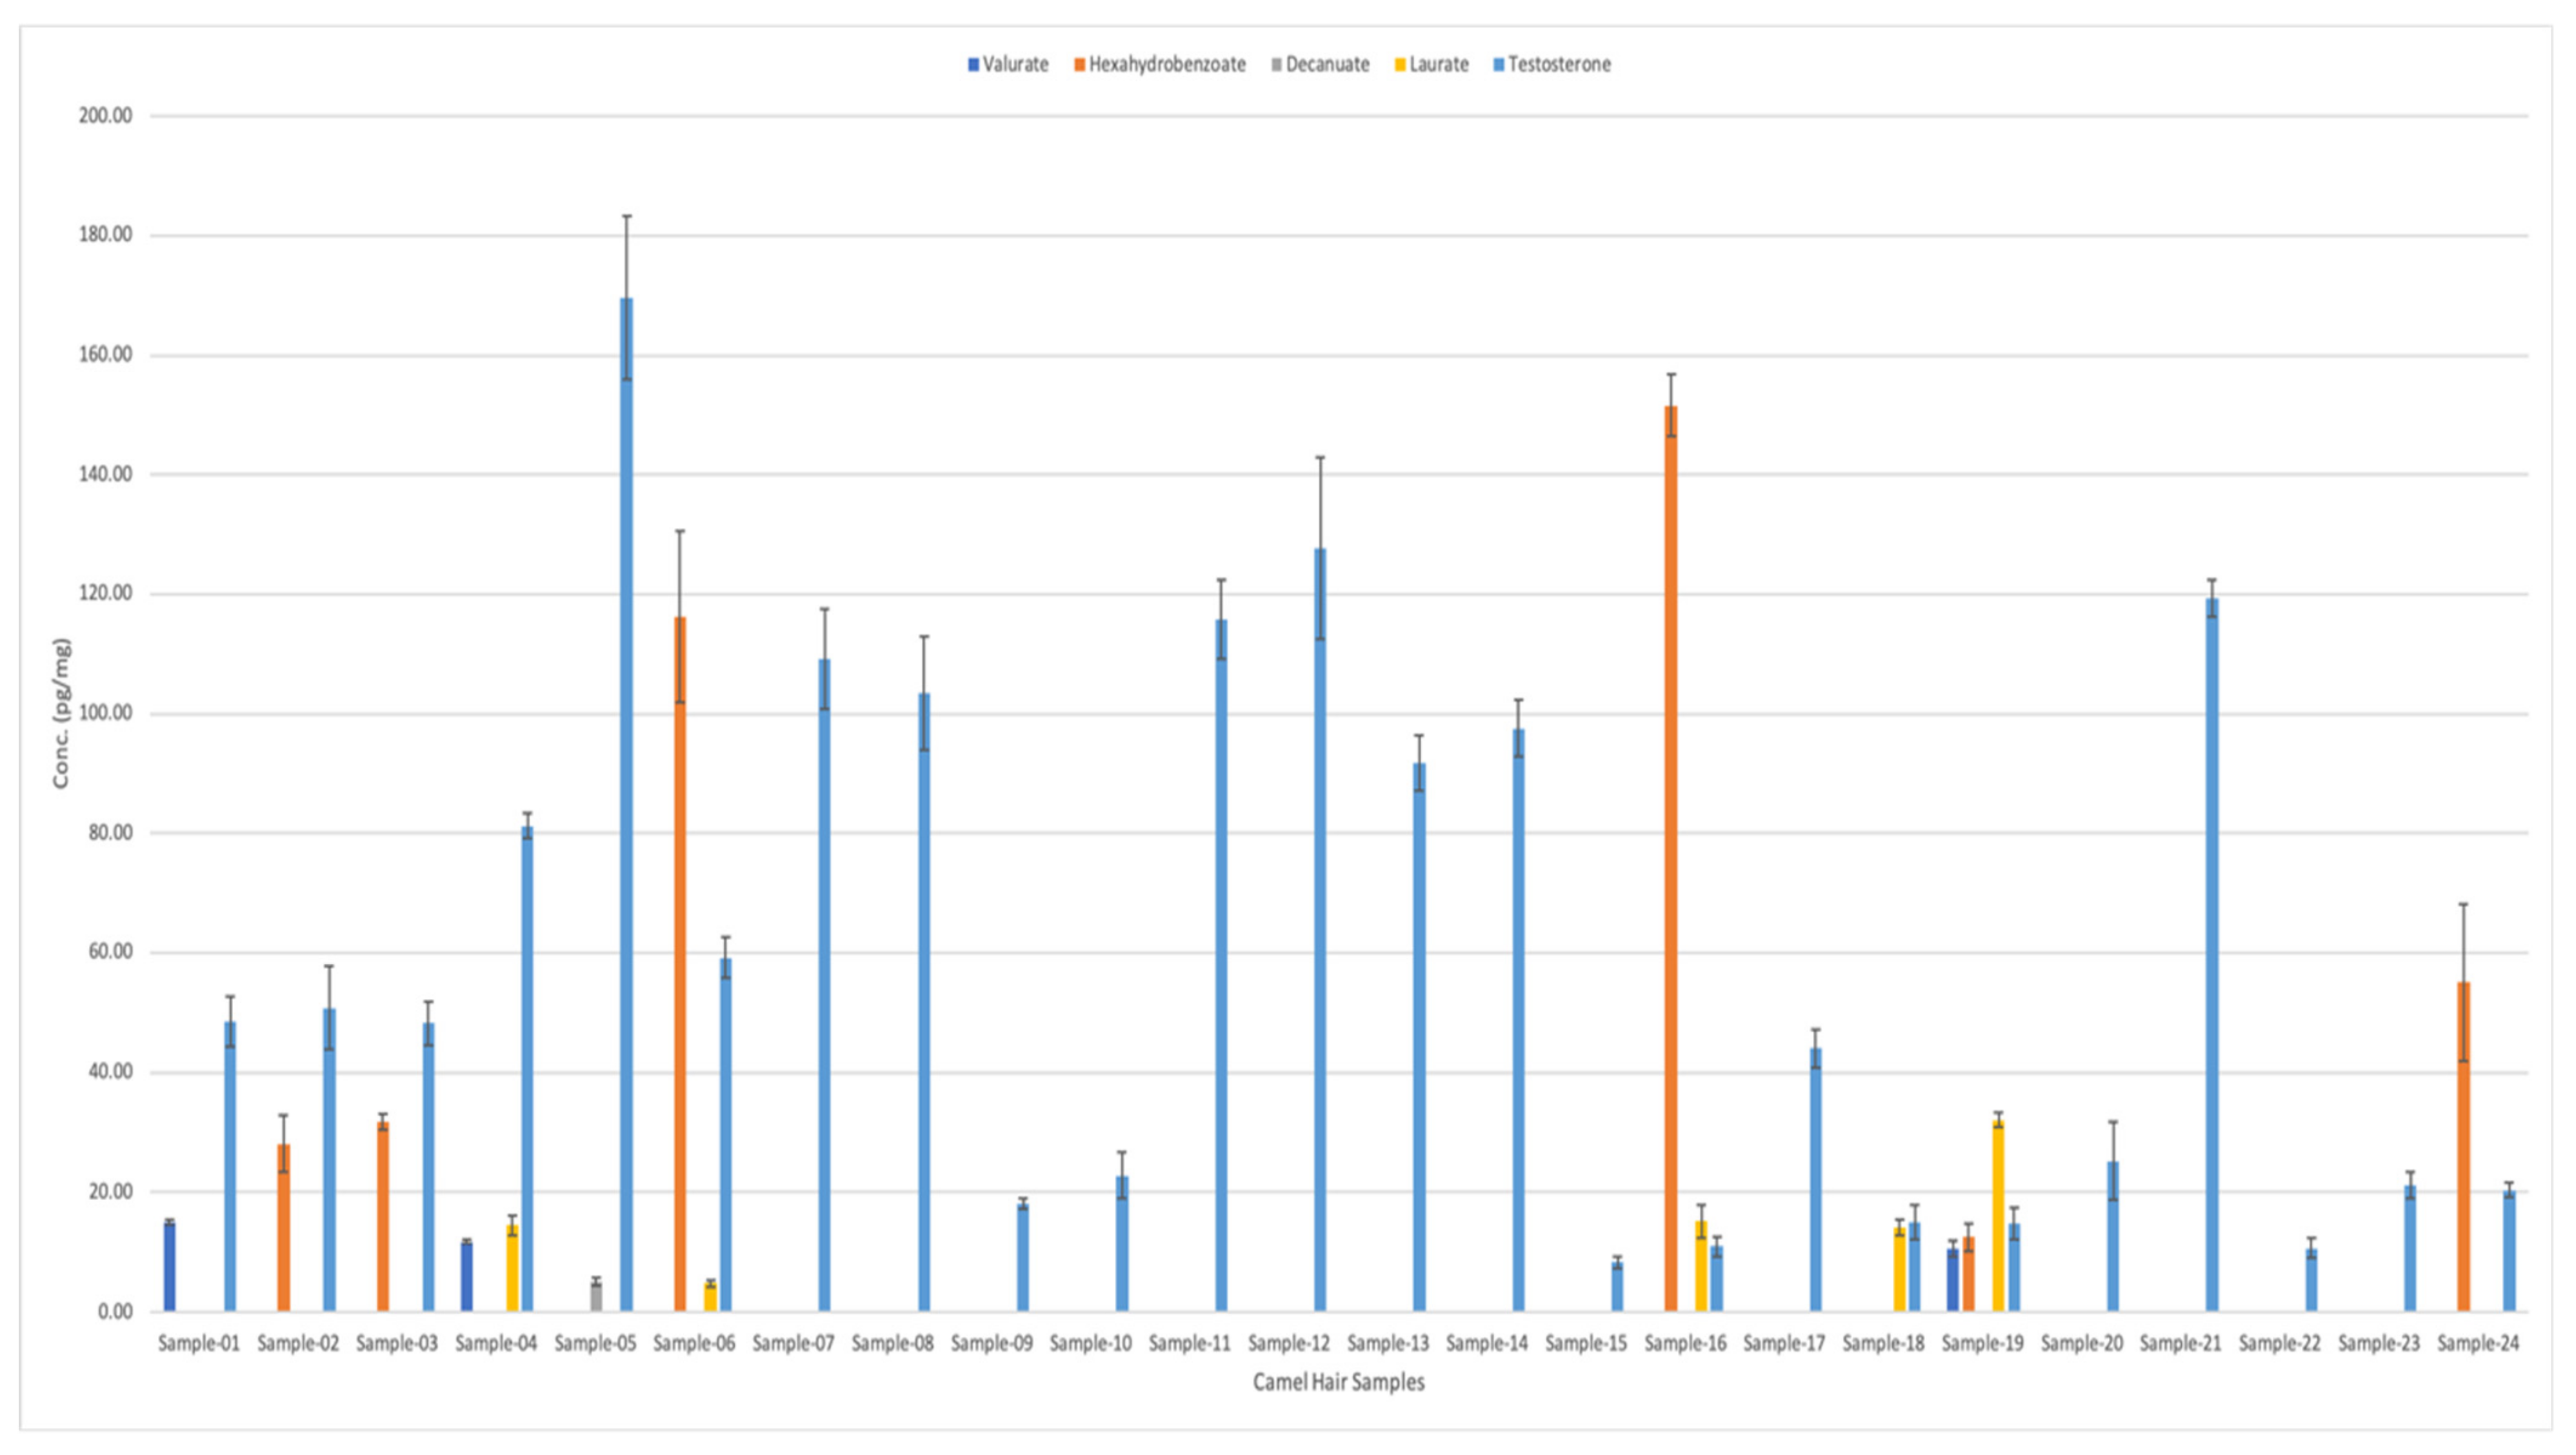Select the Testosterone bar at Sample-12
The height and width of the screenshot is (1455, 2576).
coord(1320,930)
